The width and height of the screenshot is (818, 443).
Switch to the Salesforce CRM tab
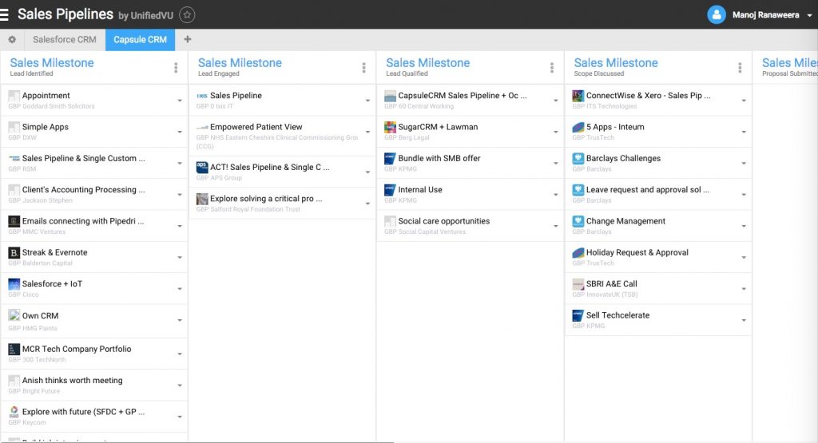(65, 40)
